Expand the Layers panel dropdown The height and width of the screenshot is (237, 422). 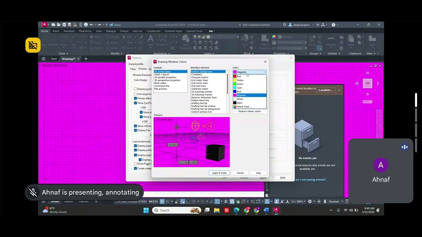tap(209, 54)
